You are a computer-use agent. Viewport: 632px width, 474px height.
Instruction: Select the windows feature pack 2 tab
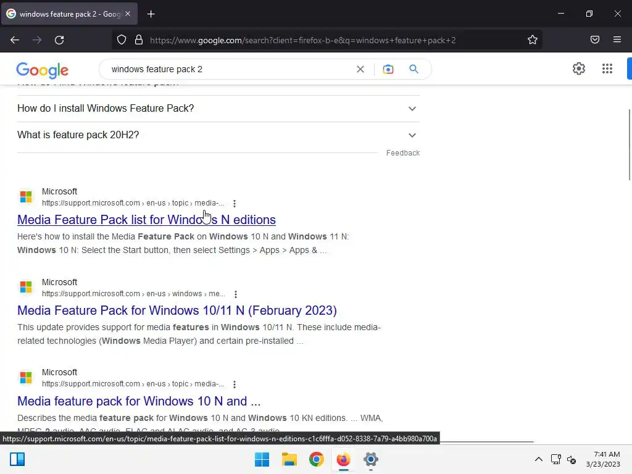69,14
